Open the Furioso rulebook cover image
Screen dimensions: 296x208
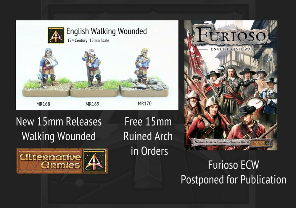231,85
